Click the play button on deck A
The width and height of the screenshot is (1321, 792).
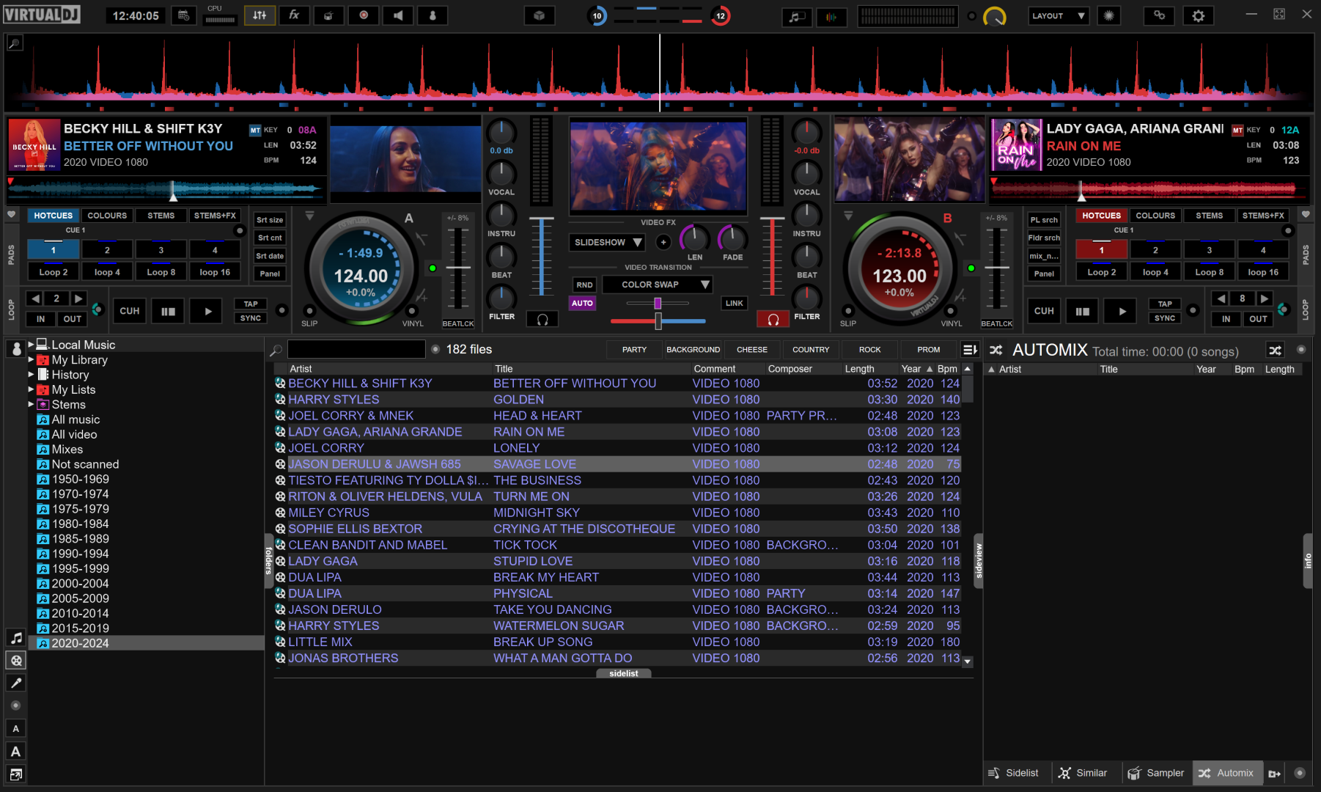coord(208,311)
